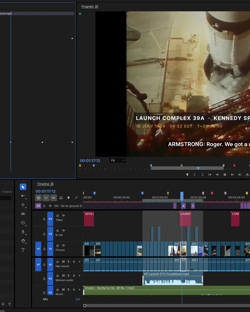Image resolution: width=250 pixels, height=312 pixels.
Task: Hide the C1 caption track
Action: click(50, 206)
